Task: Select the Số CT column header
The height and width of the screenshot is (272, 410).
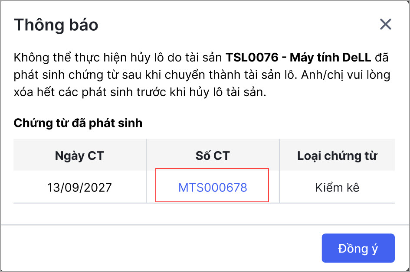Action: click(213, 156)
